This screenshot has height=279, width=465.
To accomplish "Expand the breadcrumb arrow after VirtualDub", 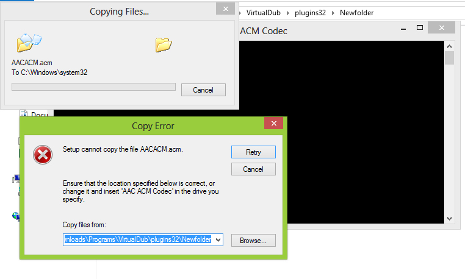I will pyautogui.click(x=287, y=13).
